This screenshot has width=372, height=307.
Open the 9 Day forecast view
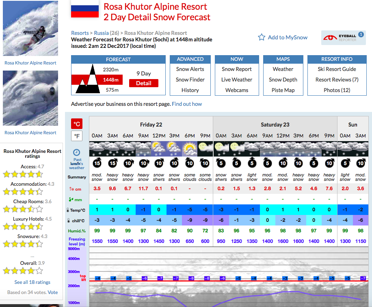tap(143, 73)
